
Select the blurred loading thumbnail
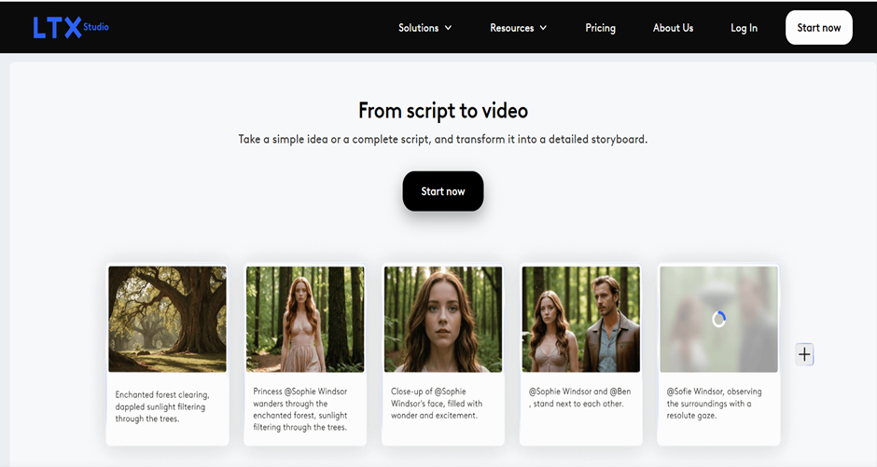(x=718, y=319)
